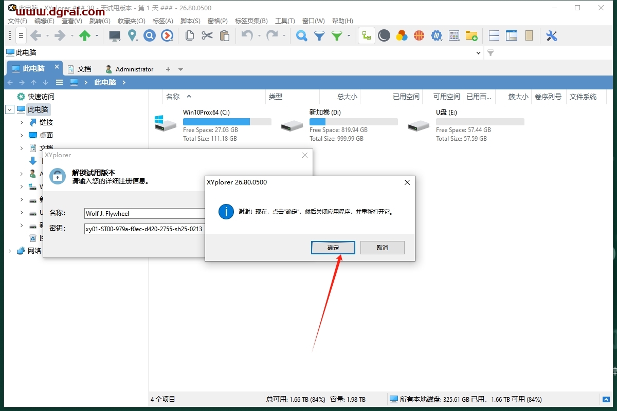Open the 编辑(E) menu
The image size is (617, 411).
coord(44,21)
